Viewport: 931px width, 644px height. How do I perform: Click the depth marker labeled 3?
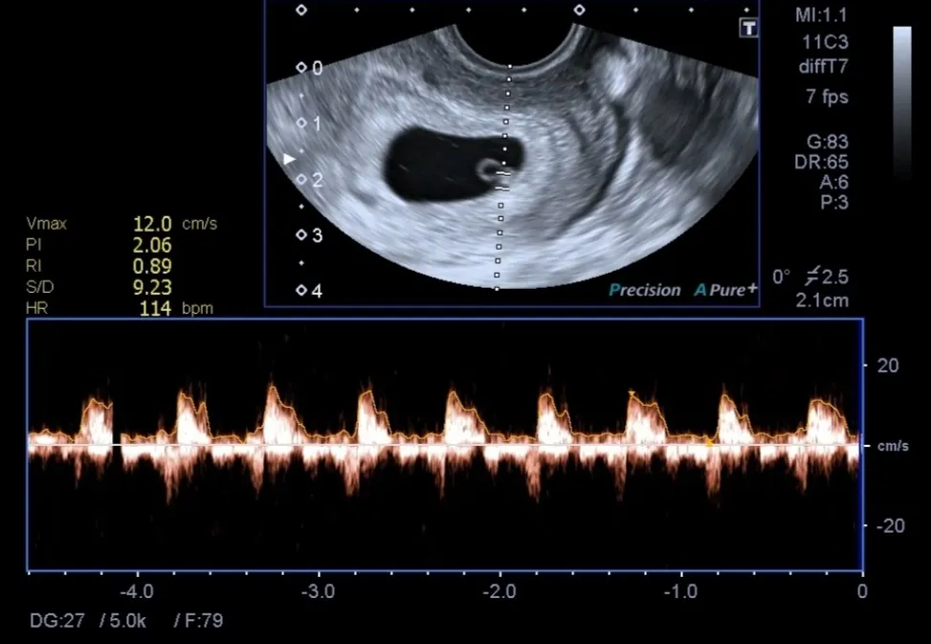tap(310, 235)
